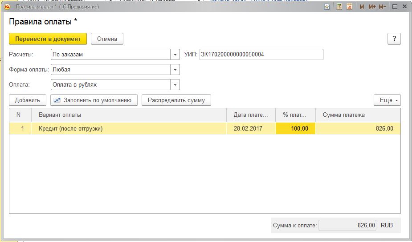
Task: Click the УИП input field
Action: (261, 55)
